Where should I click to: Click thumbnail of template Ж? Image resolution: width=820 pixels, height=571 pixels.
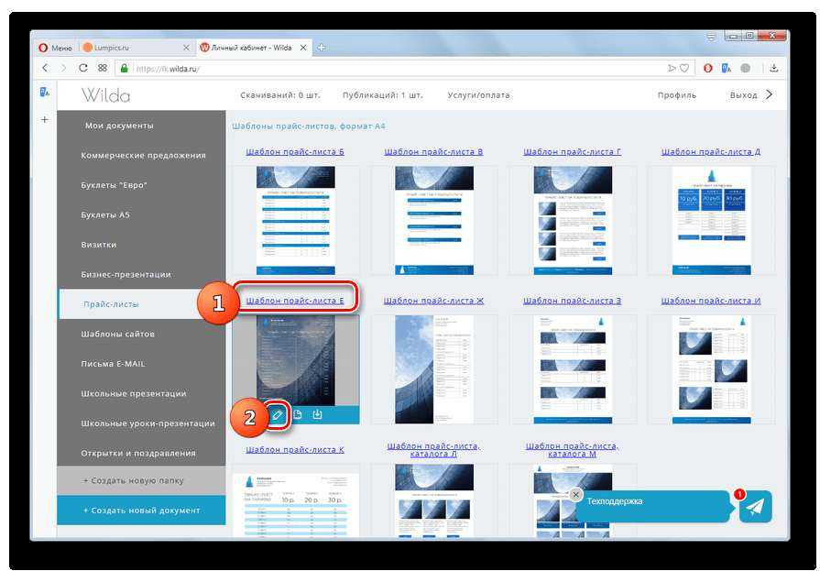coord(434,369)
